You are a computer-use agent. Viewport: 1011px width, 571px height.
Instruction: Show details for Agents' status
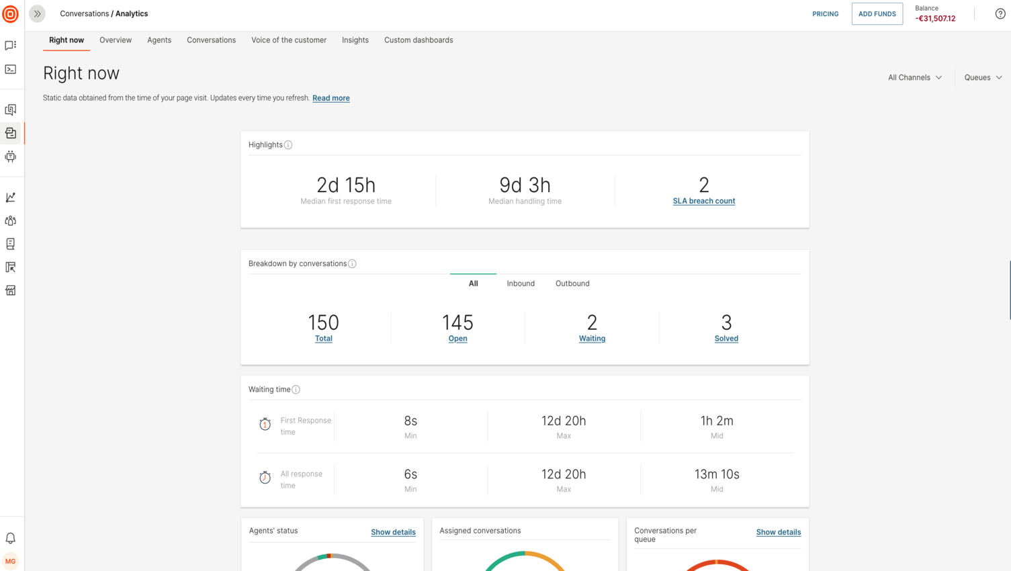(393, 532)
